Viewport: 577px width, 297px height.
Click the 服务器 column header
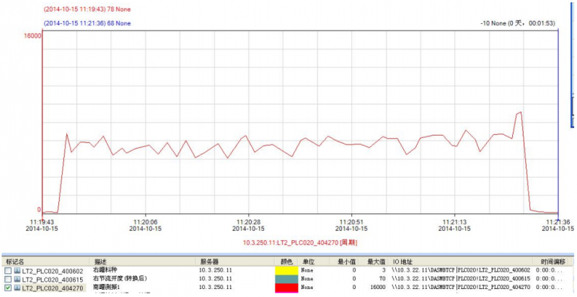click(209, 261)
